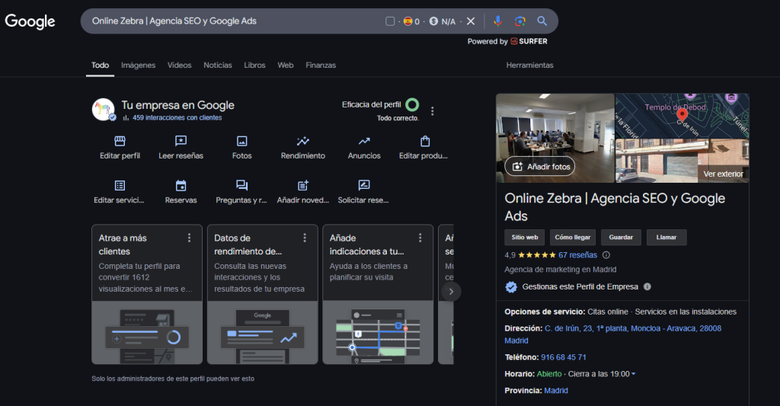Image resolution: width=780 pixels, height=406 pixels.
Task: Toggle the Surfer checkbox in search bar
Action: click(x=390, y=21)
